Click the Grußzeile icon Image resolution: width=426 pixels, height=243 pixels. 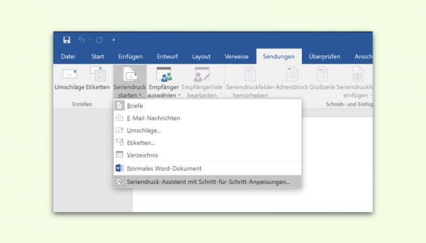[x=322, y=74]
